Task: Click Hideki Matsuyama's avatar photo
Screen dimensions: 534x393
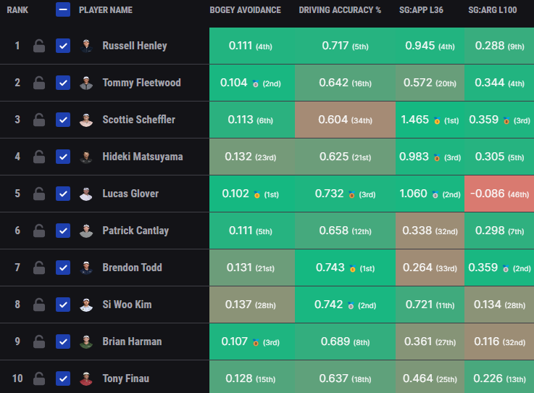Action: coord(86,157)
